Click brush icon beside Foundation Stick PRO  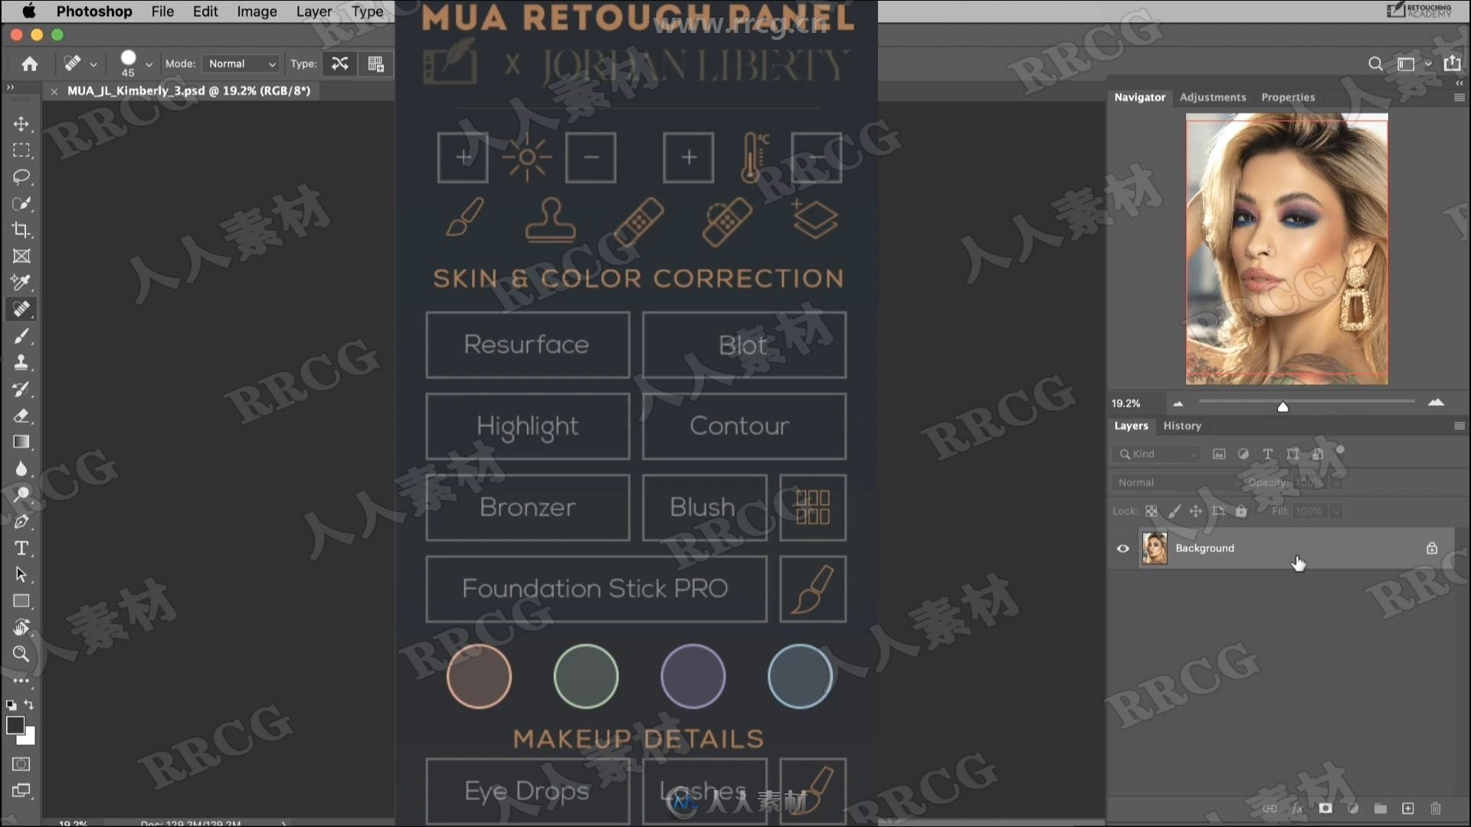813,589
